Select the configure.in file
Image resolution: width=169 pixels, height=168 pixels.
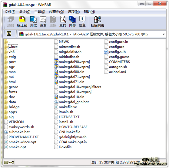coord(116,42)
